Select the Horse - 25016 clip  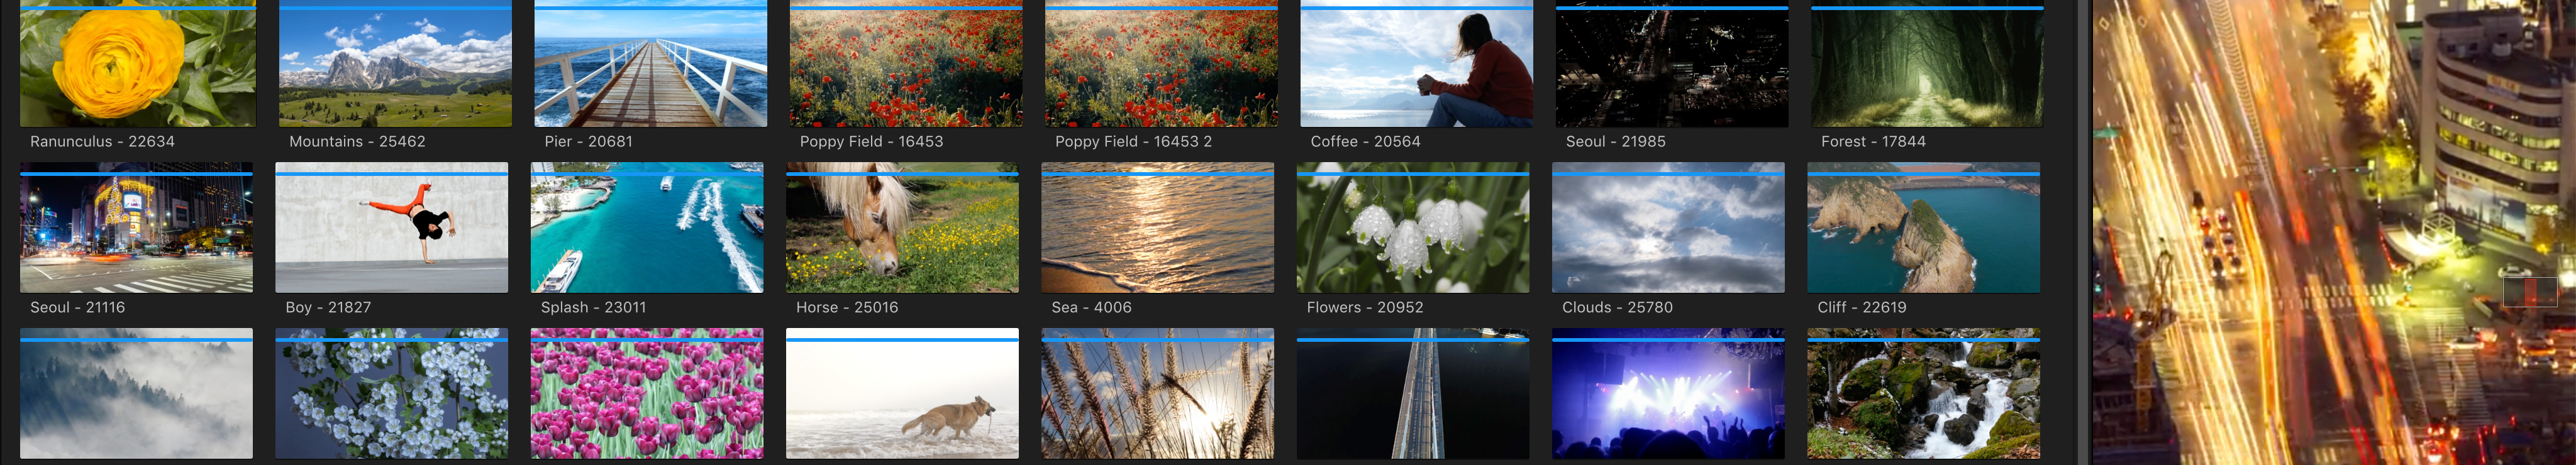click(901, 228)
